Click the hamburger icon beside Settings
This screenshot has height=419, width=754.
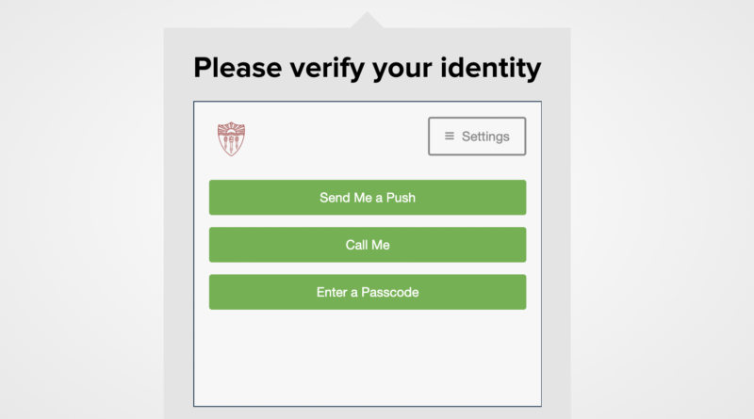pyautogui.click(x=450, y=137)
